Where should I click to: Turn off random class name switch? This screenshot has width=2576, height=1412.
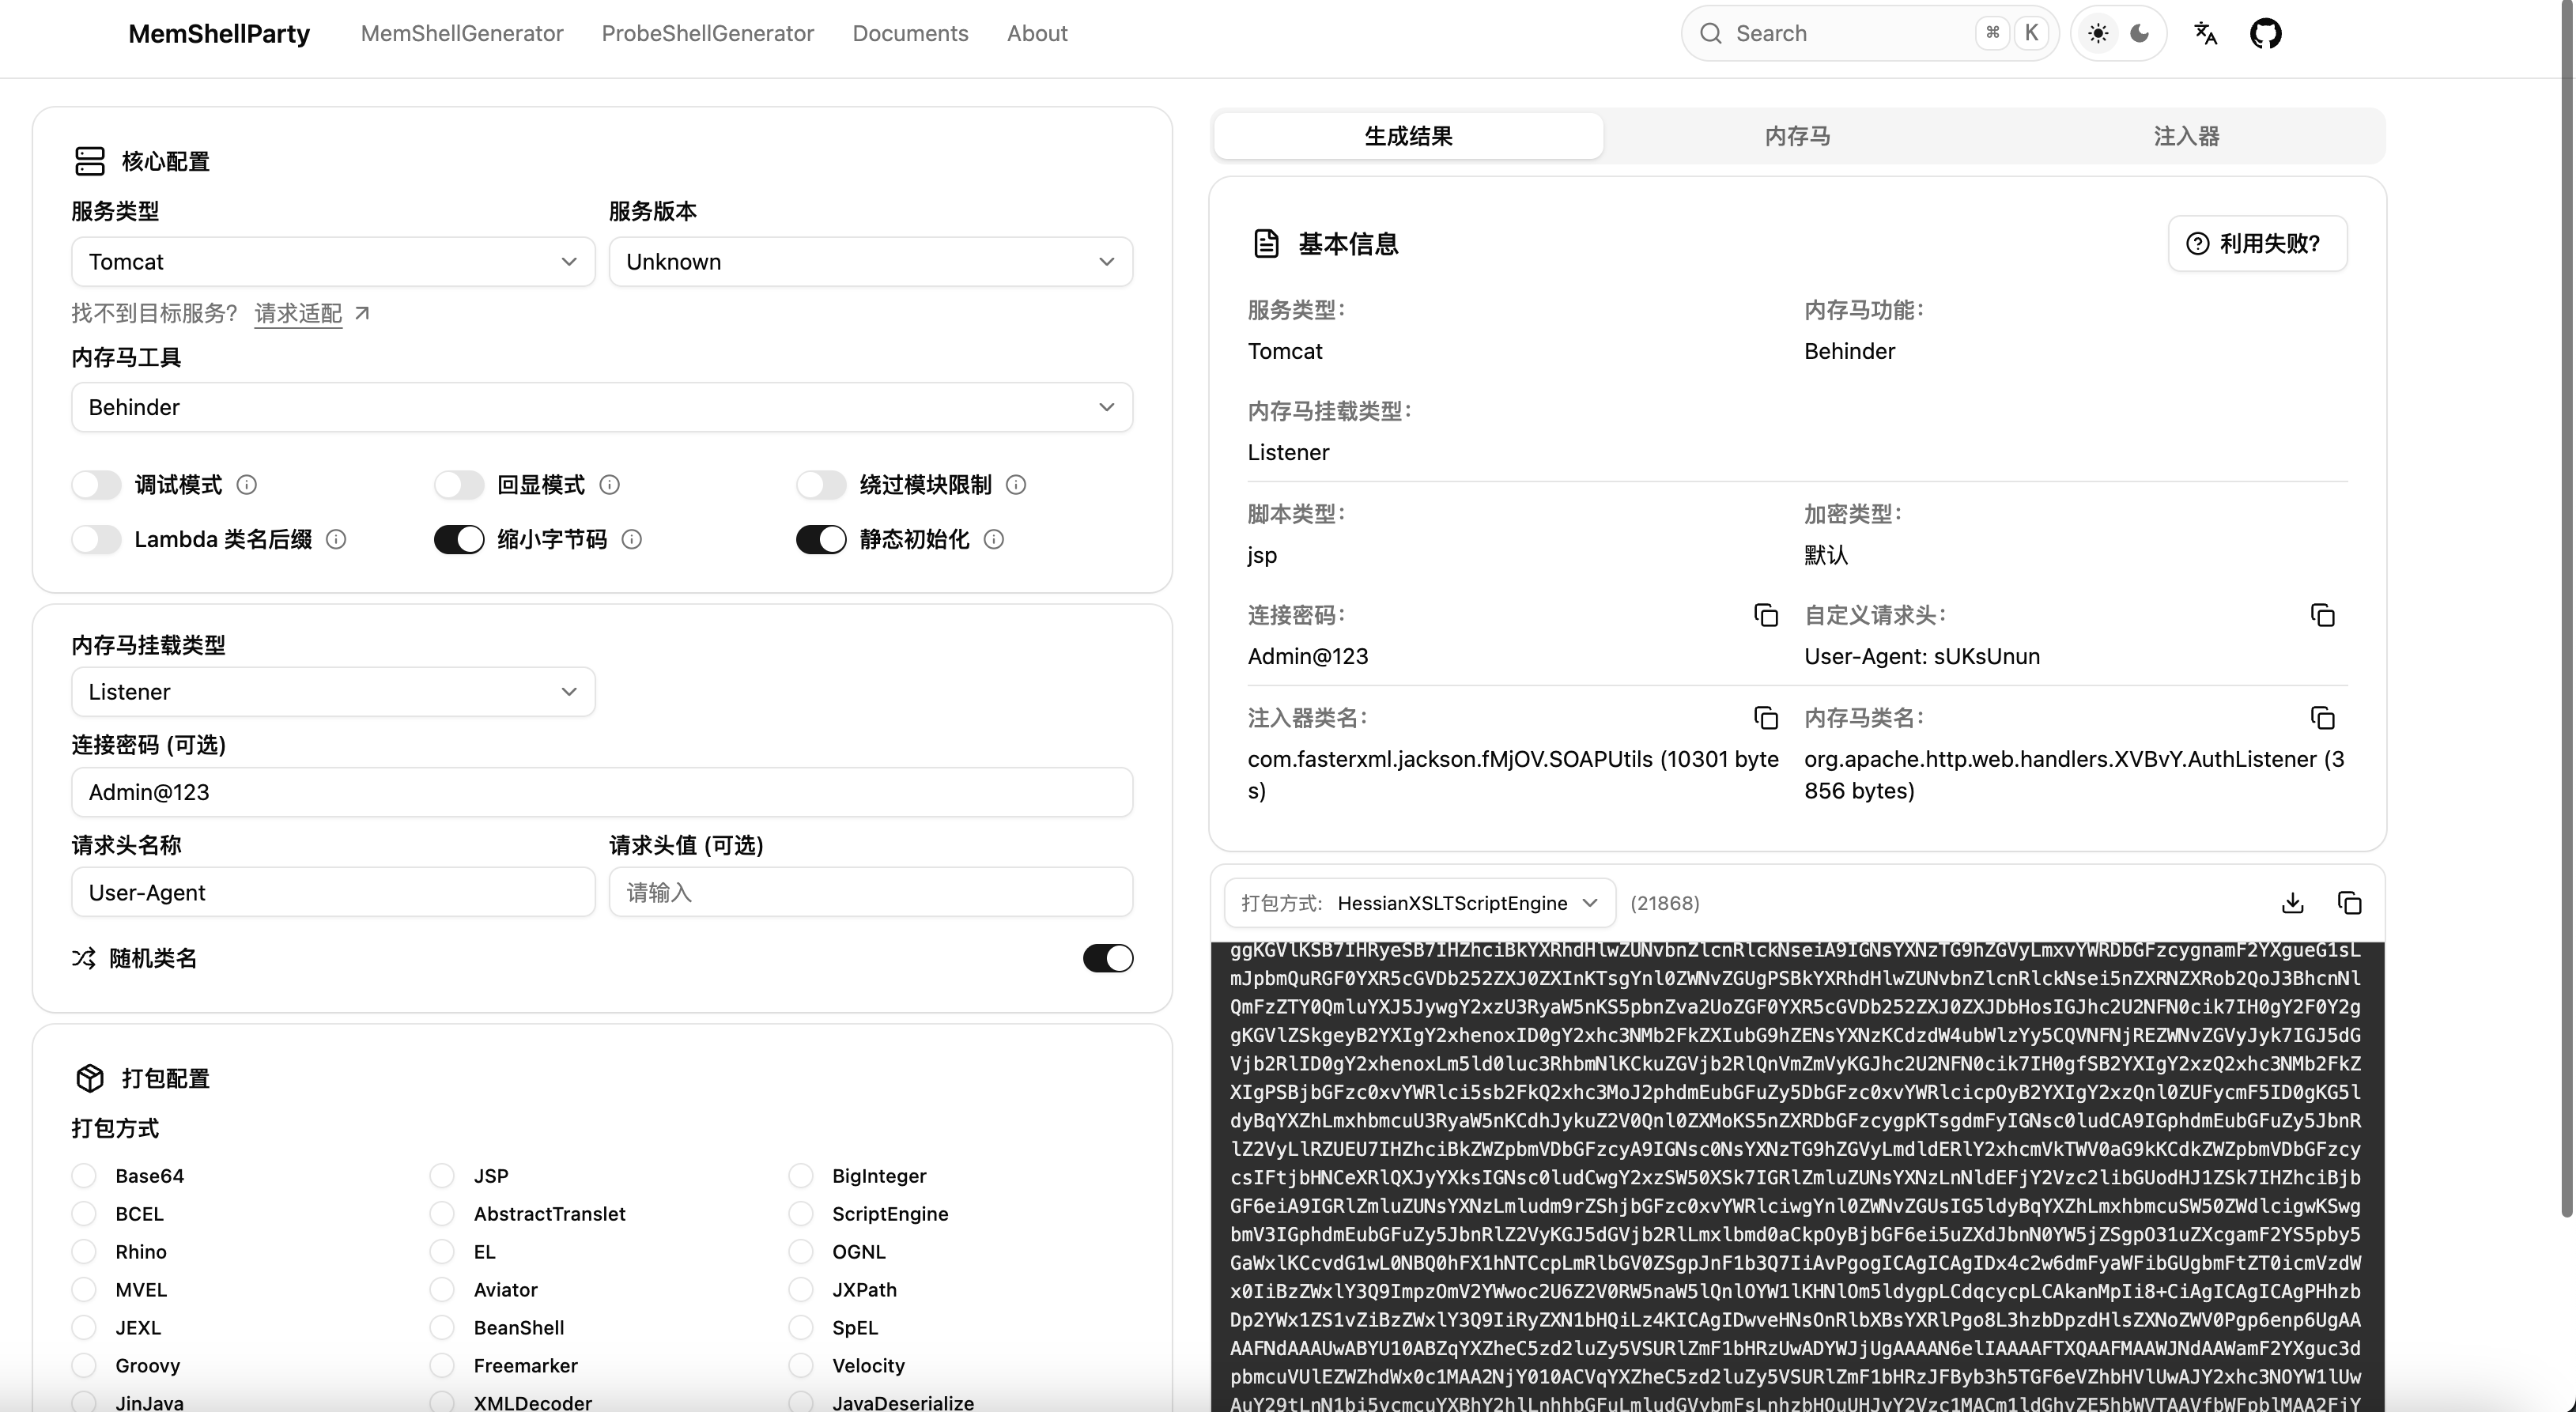[x=1107, y=958]
